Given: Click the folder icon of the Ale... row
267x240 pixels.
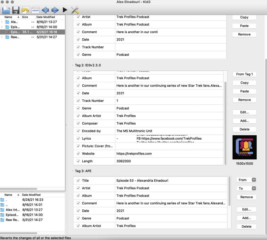Looking at the screenshot, I should pos(7,22).
